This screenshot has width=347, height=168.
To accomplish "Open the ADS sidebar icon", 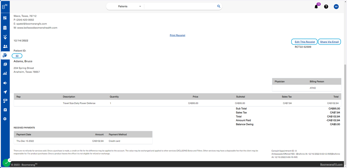I will click(5, 101).
